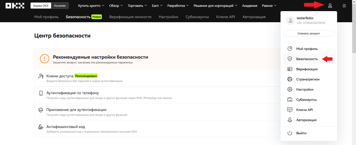Open the Академия link
This screenshot has height=145, width=356.
tap(250, 6)
